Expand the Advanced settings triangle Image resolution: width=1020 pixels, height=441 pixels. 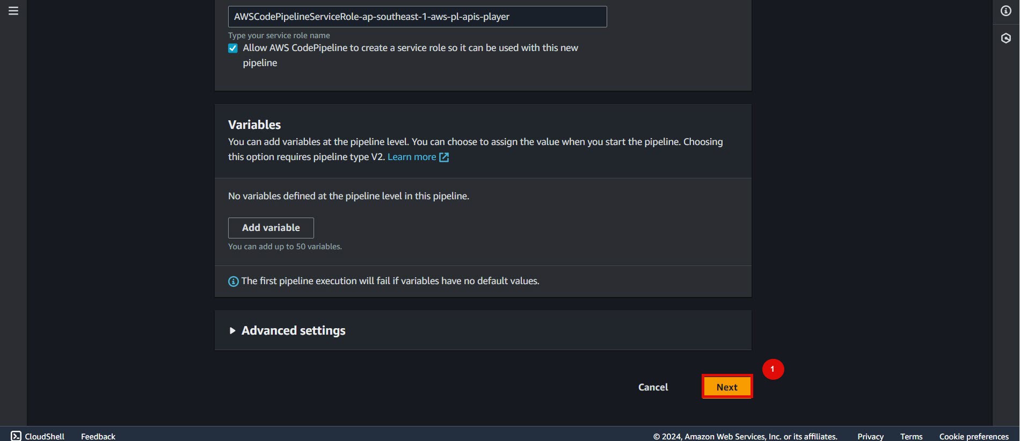coord(232,331)
